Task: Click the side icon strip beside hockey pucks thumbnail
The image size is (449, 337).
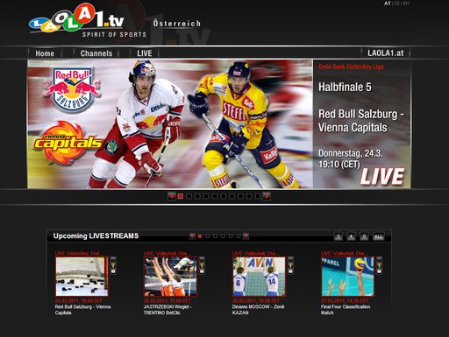Action: pyautogui.click(x=113, y=265)
